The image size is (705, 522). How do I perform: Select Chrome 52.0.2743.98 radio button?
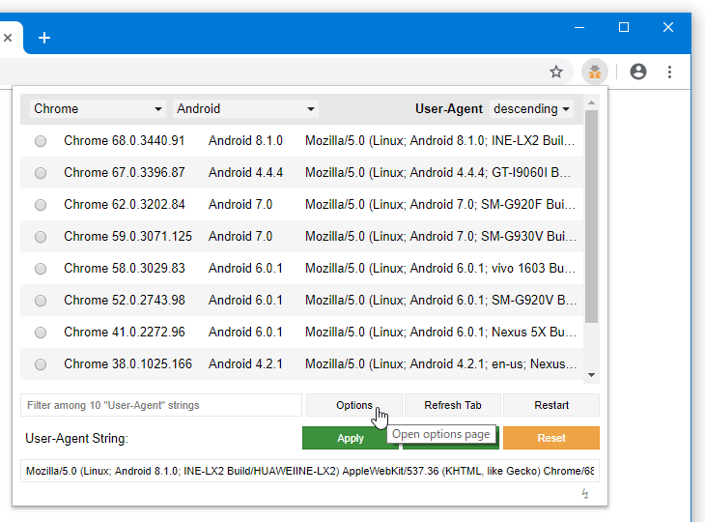(41, 301)
